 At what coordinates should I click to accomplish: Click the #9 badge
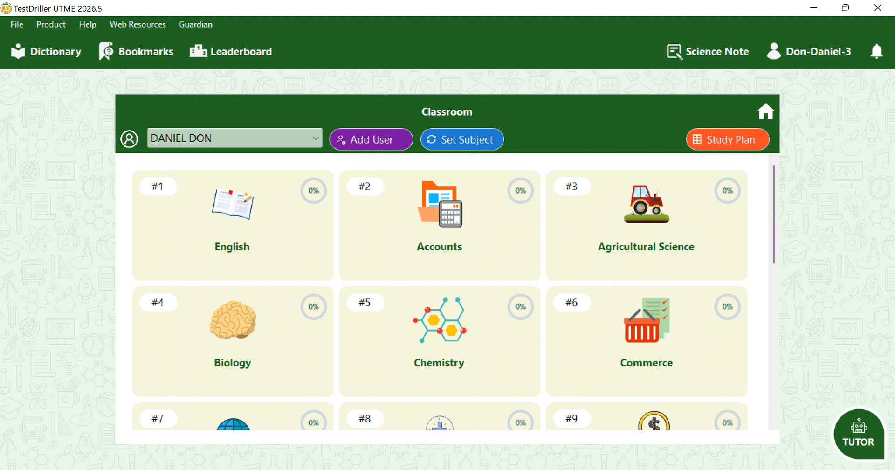pos(572,419)
